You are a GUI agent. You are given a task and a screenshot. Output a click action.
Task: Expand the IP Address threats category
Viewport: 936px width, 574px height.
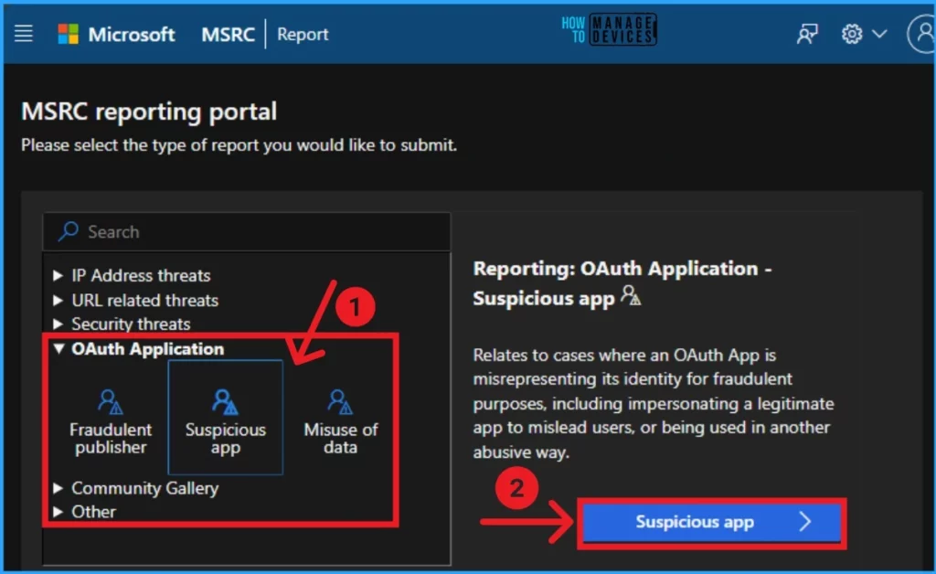pyautogui.click(x=58, y=275)
